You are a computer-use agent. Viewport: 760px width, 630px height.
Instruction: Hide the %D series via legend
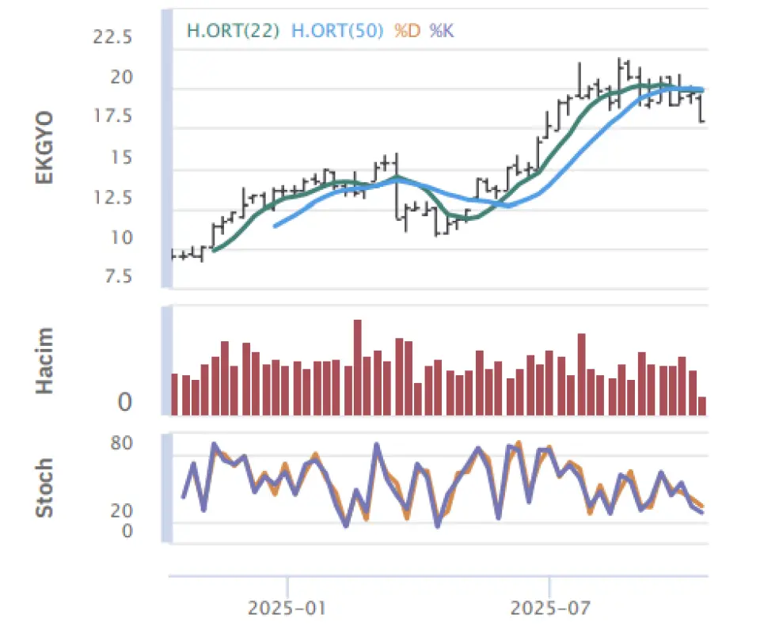pyautogui.click(x=407, y=31)
